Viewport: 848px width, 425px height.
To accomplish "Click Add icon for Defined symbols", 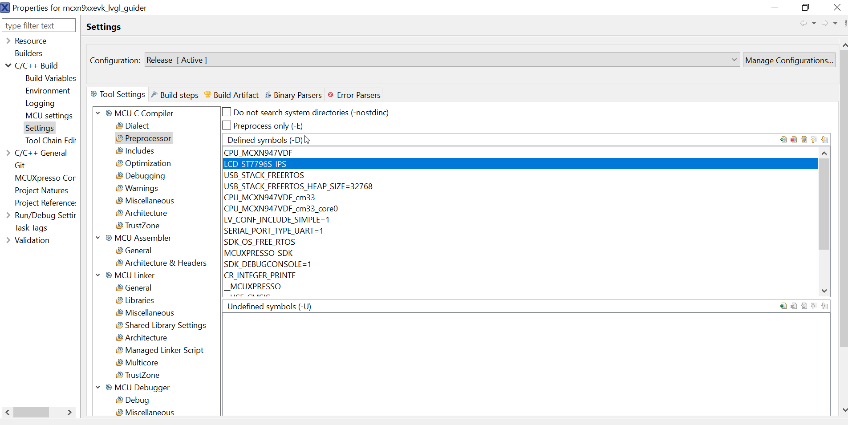I will (x=783, y=140).
